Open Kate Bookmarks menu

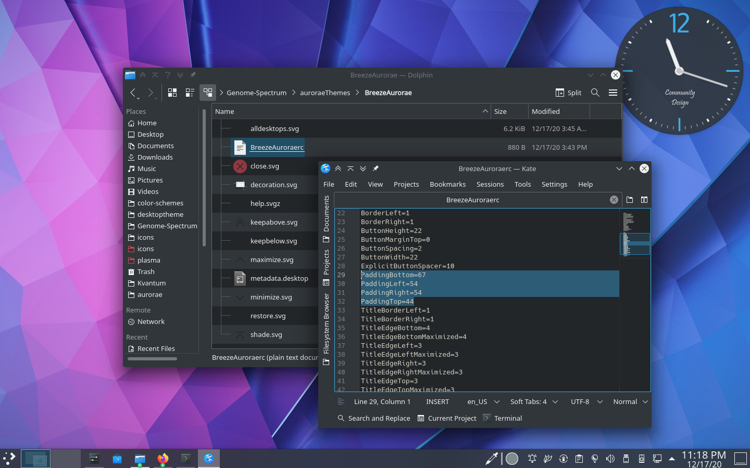pyautogui.click(x=448, y=184)
